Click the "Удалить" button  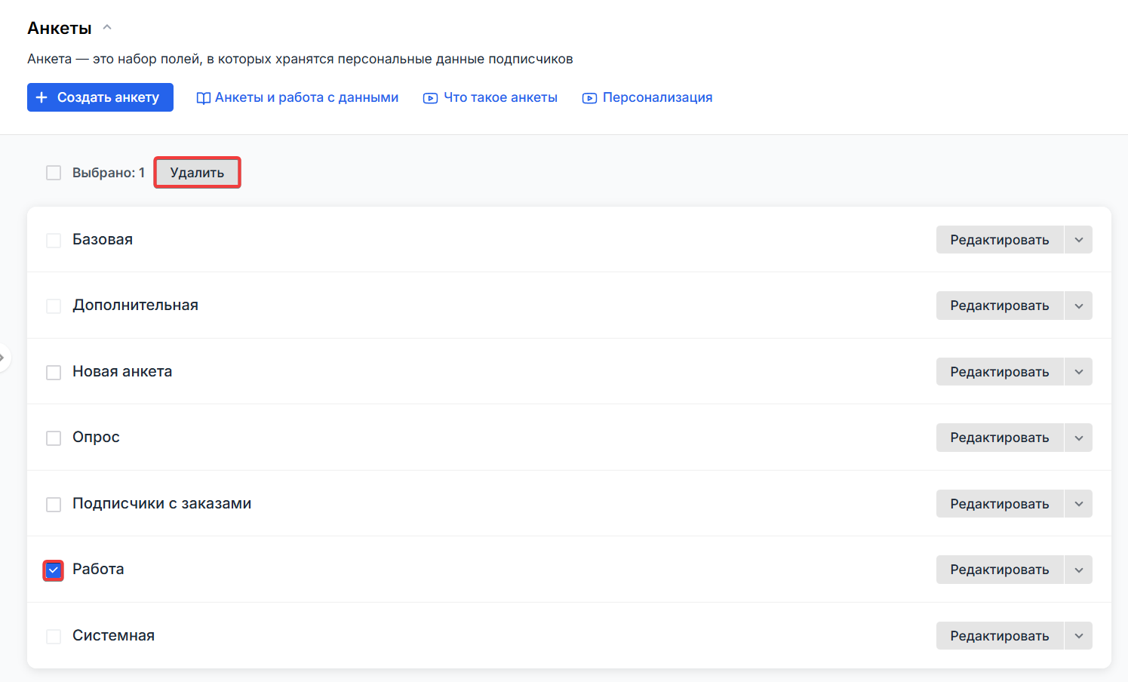pyautogui.click(x=197, y=172)
